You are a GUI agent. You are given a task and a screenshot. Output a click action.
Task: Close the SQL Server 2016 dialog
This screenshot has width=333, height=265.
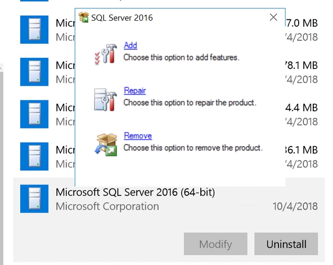pyautogui.click(x=273, y=18)
